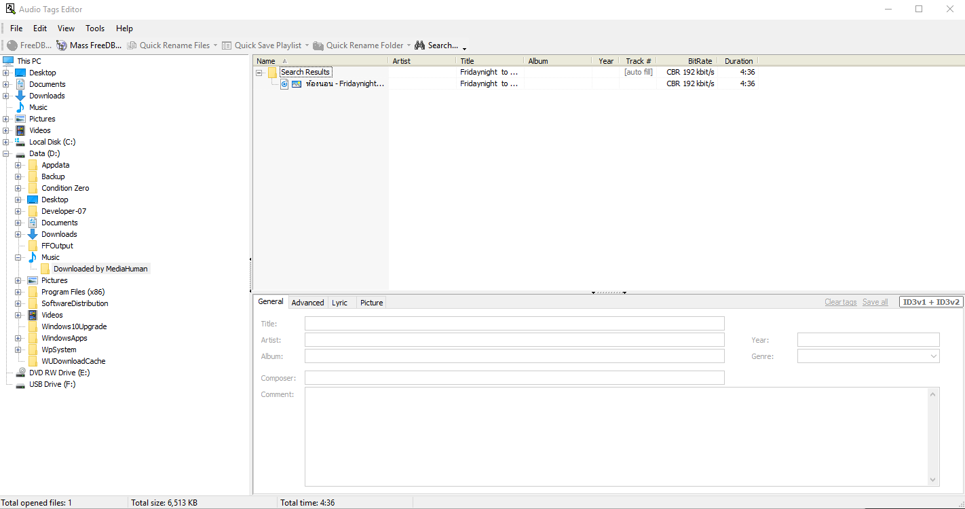The width and height of the screenshot is (965, 509).
Task: Click the FFOutput folder icon
Action: click(x=33, y=246)
